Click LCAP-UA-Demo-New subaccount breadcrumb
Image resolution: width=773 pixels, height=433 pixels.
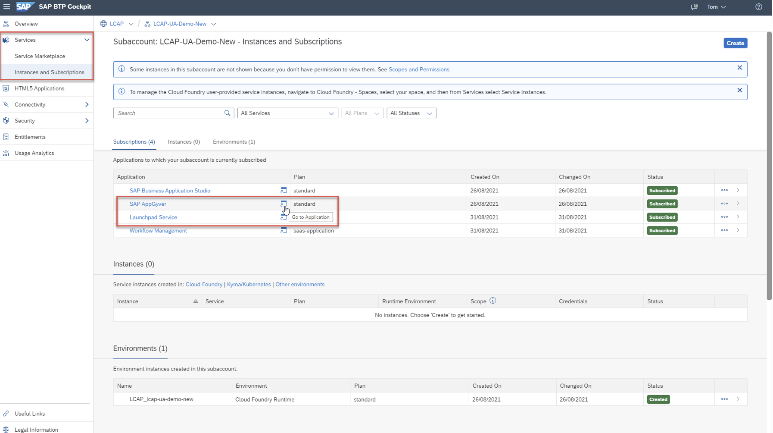click(x=180, y=24)
